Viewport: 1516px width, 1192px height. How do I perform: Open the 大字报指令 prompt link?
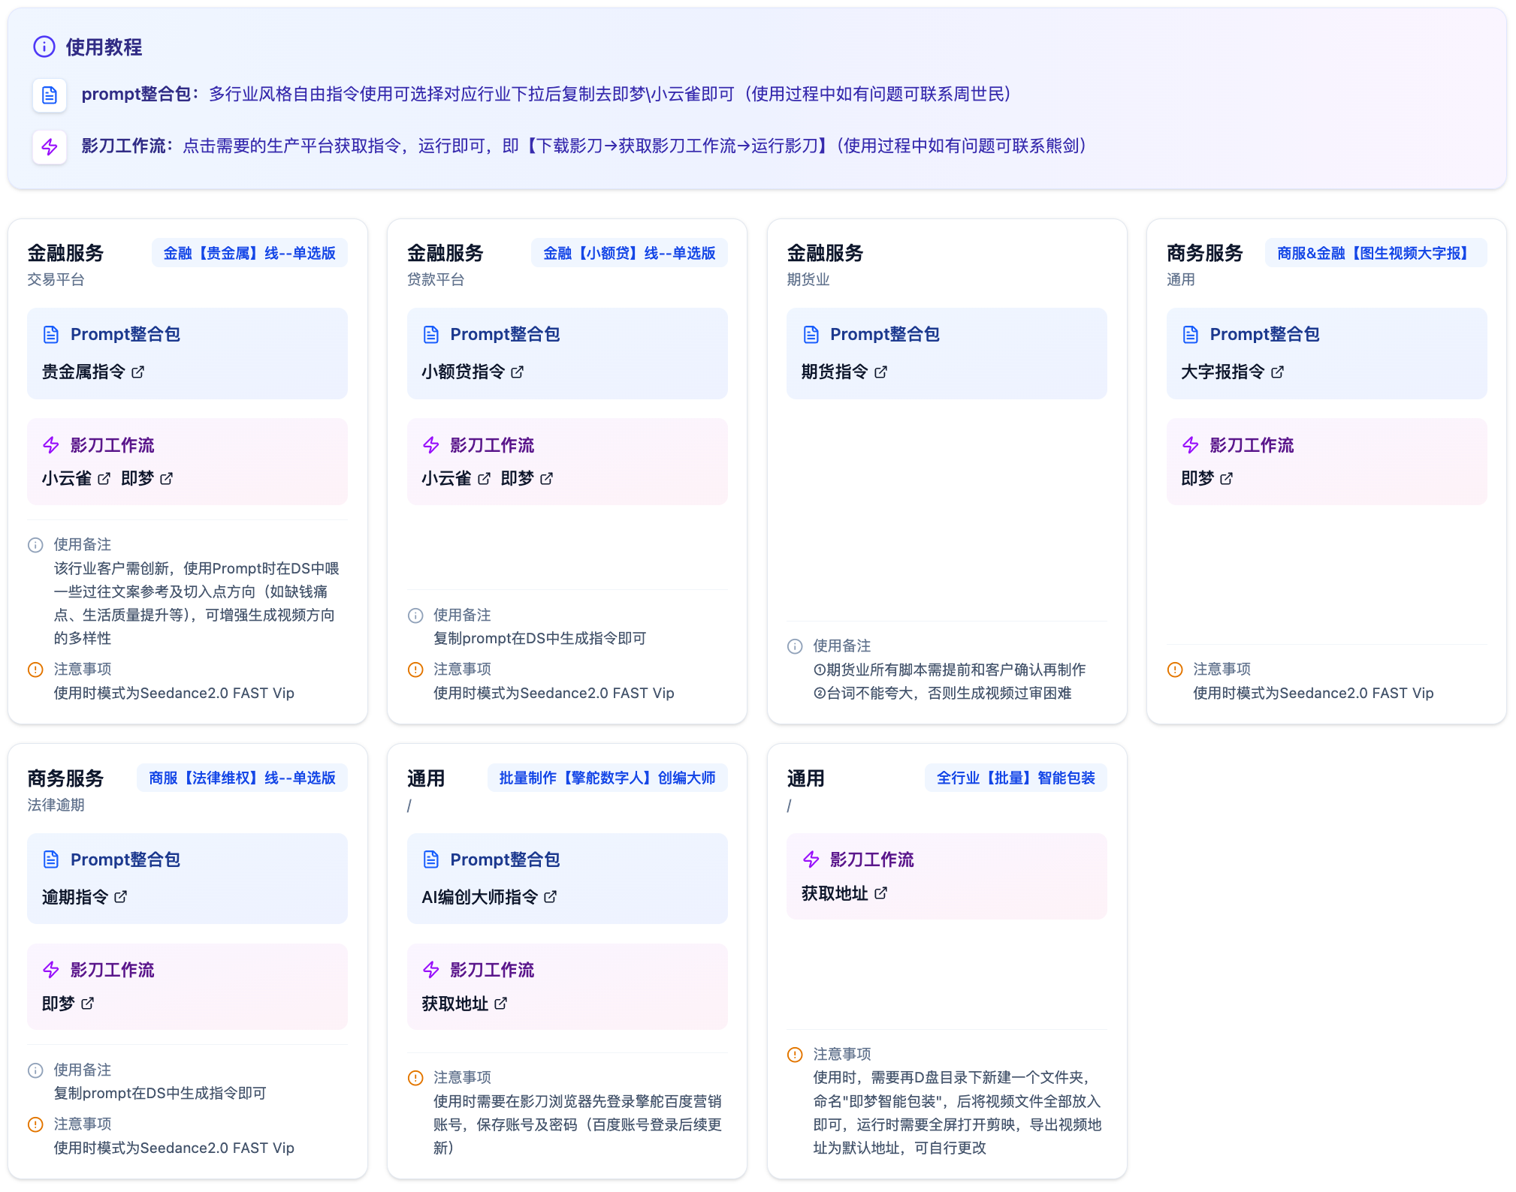click(x=1233, y=372)
